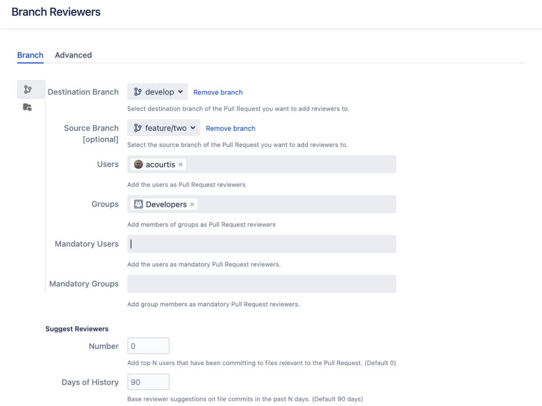Click the Suggest Reviewers Number input
This screenshot has width=542, height=406.
pyautogui.click(x=148, y=346)
